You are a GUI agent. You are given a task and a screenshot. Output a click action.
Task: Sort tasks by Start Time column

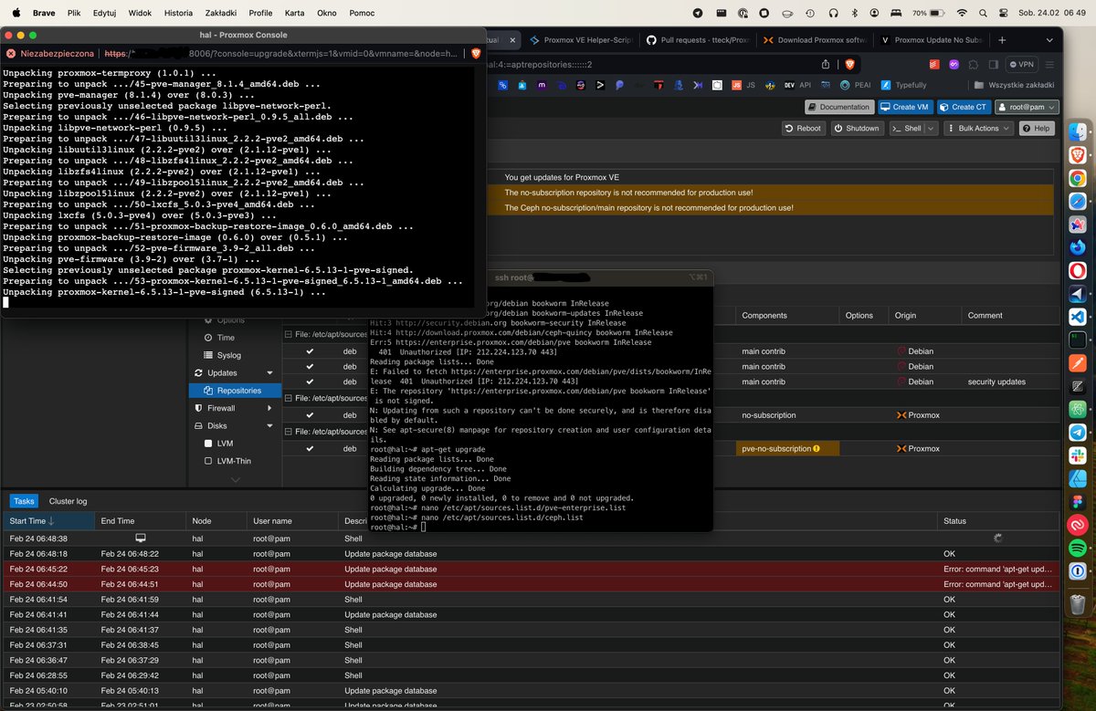pyautogui.click(x=48, y=521)
